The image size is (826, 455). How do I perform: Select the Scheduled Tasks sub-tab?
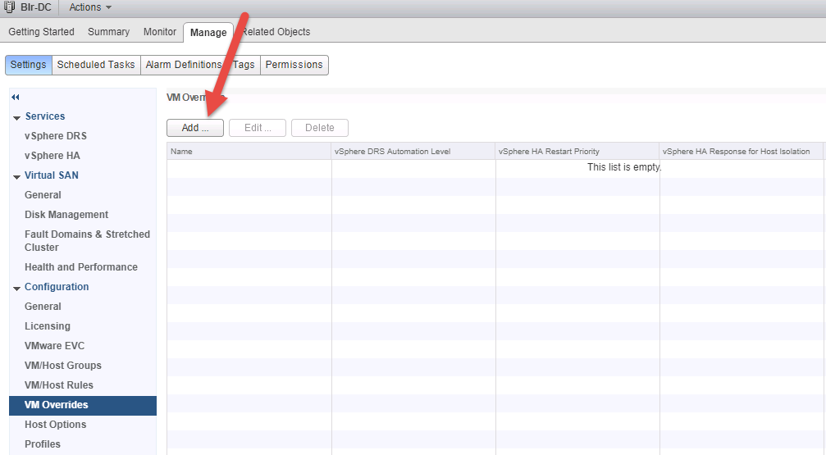point(96,65)
